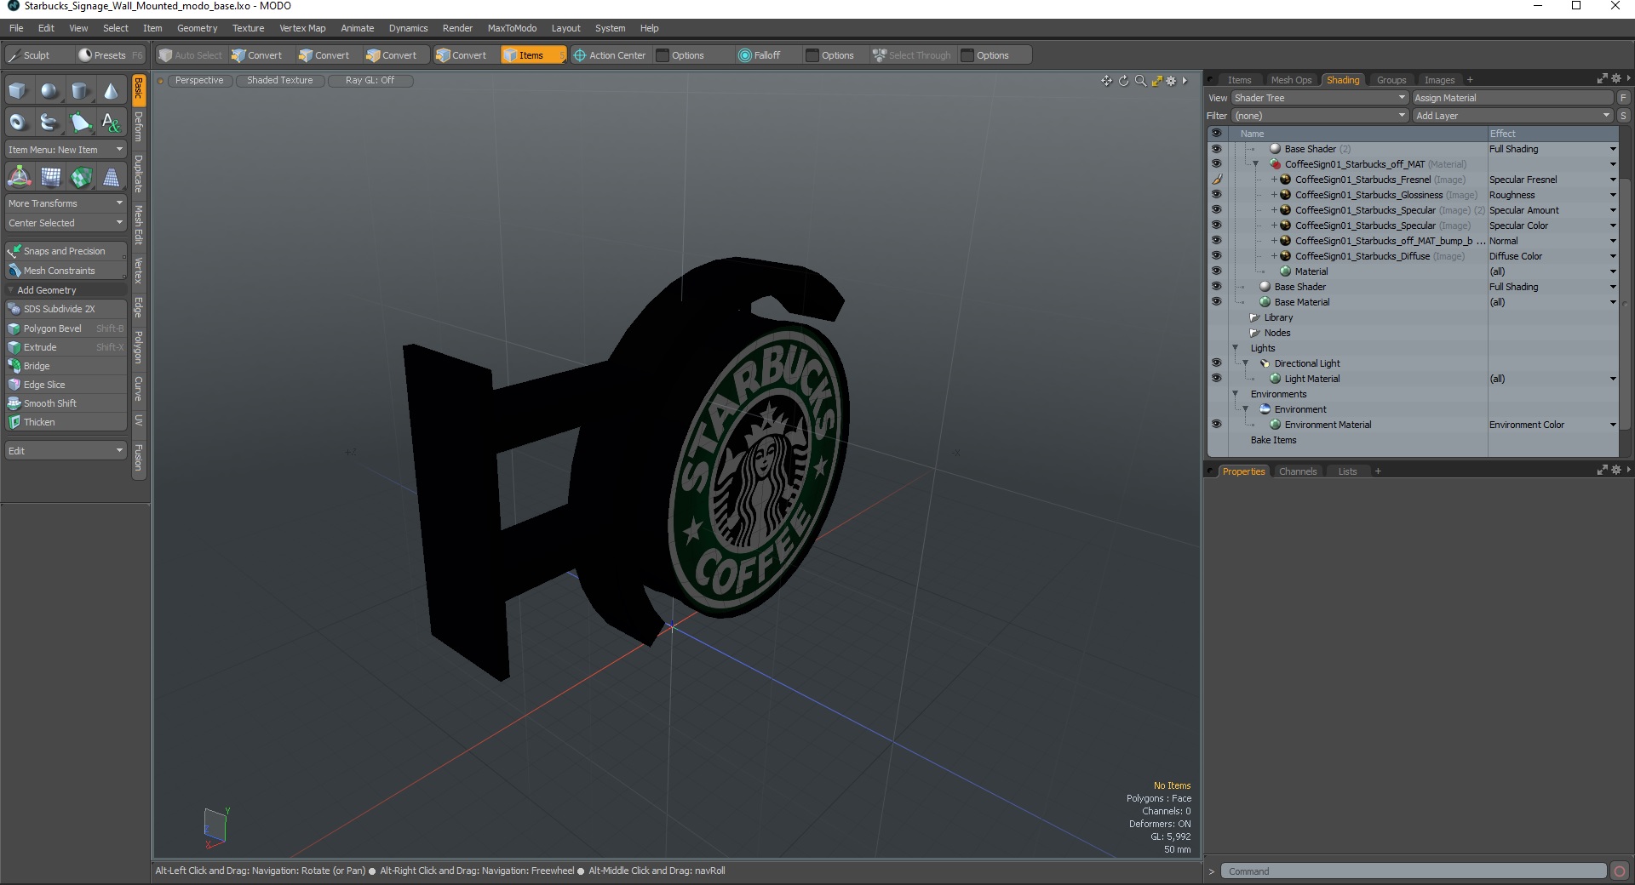Click viewport pan (move) icon

pos(1106,81)
